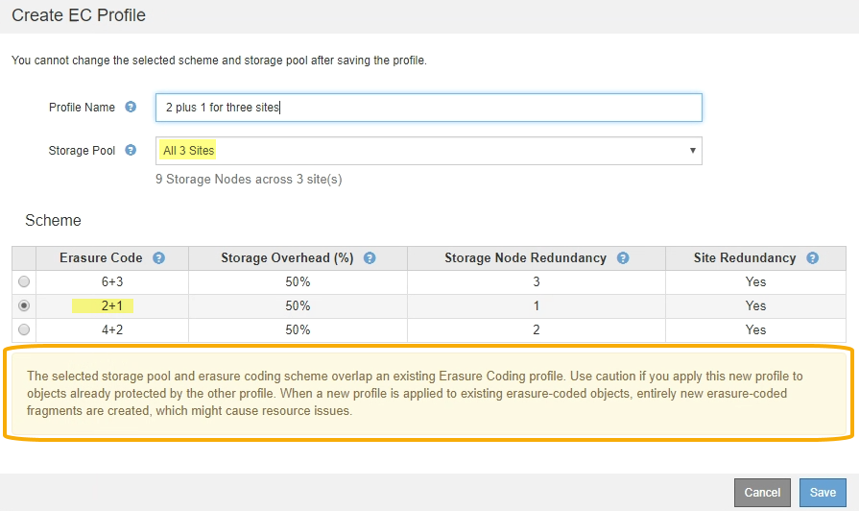859x511 pixels.
Task: Open the Storage Pool dropdown
Action: (428, 151)
